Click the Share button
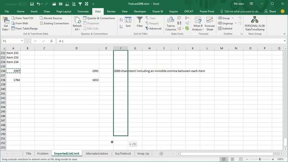 [270, 11]
